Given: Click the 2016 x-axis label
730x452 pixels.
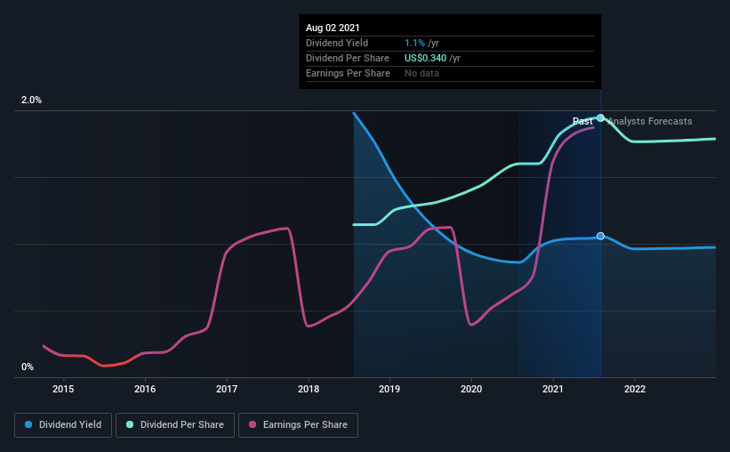Looking at the screenshot, I should click(x=145, y=389).
